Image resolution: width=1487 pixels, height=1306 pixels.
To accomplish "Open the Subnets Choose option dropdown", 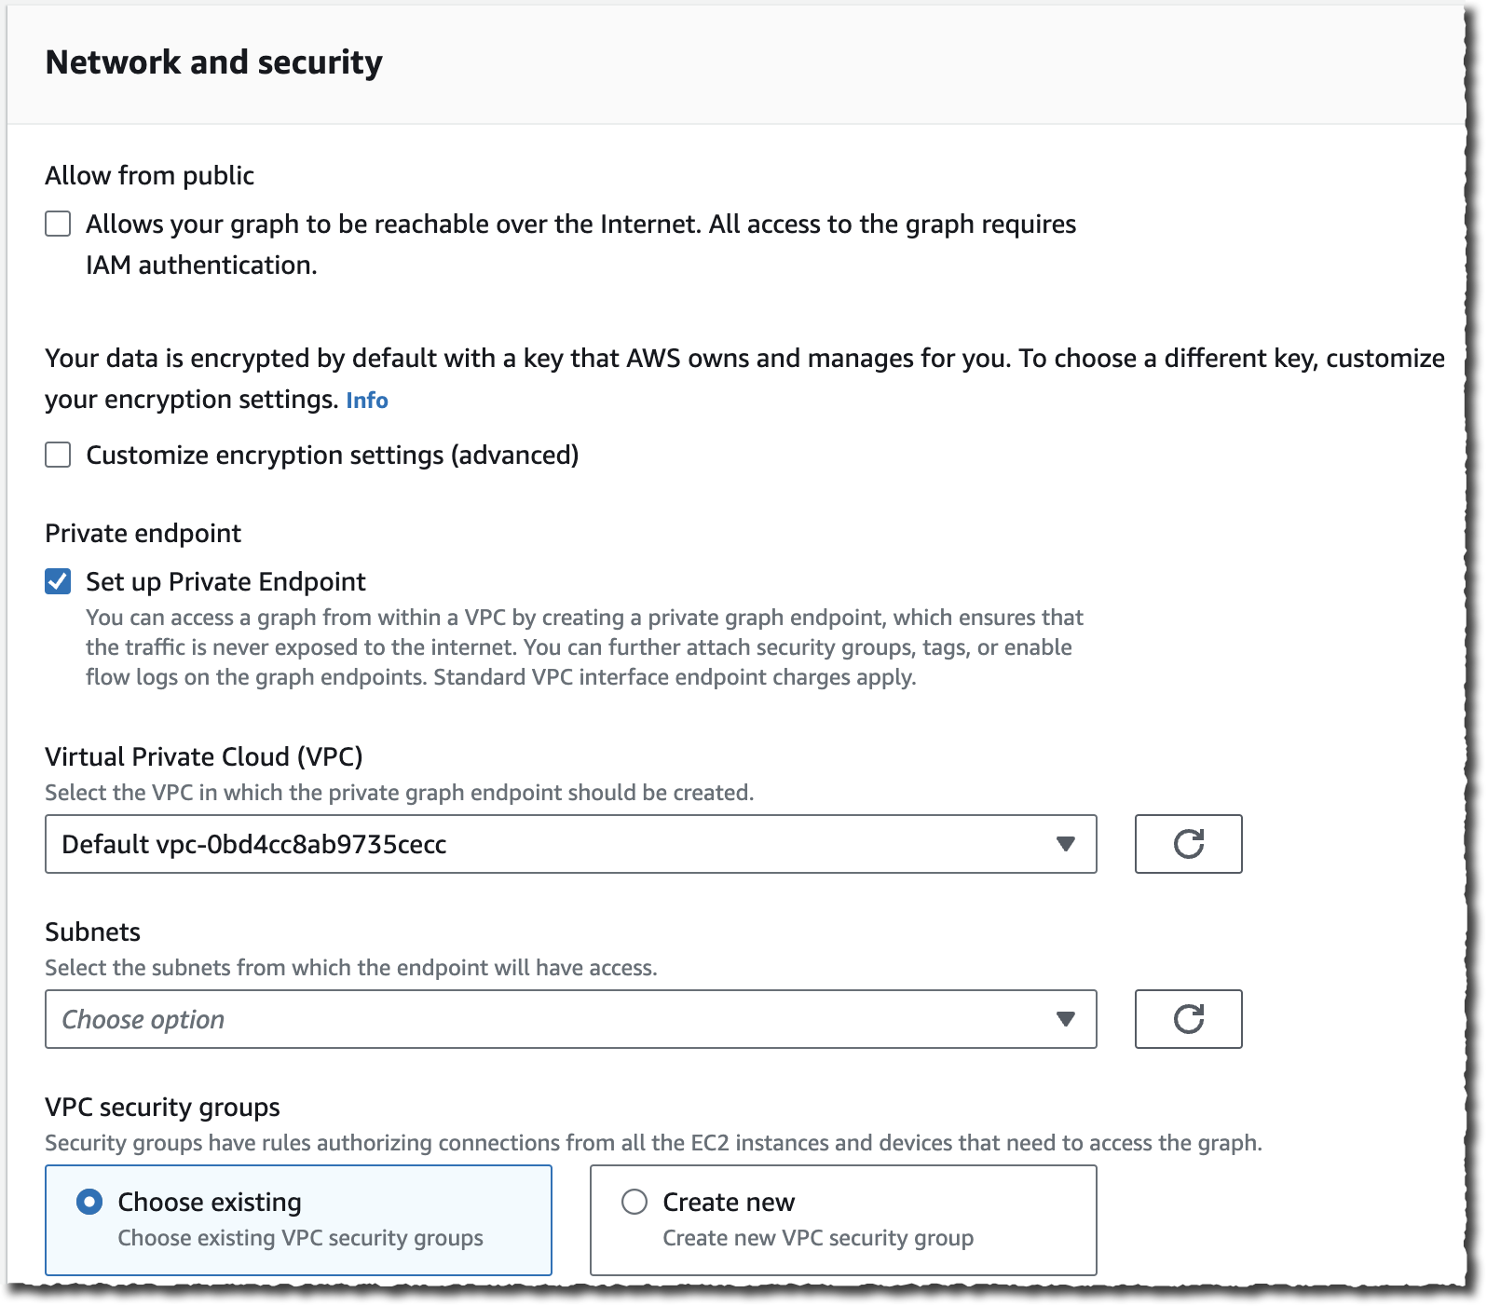I will pos(571,1019).
